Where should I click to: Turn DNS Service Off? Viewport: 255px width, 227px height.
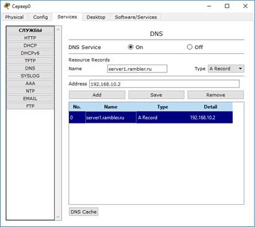click(x=189, y=47)
